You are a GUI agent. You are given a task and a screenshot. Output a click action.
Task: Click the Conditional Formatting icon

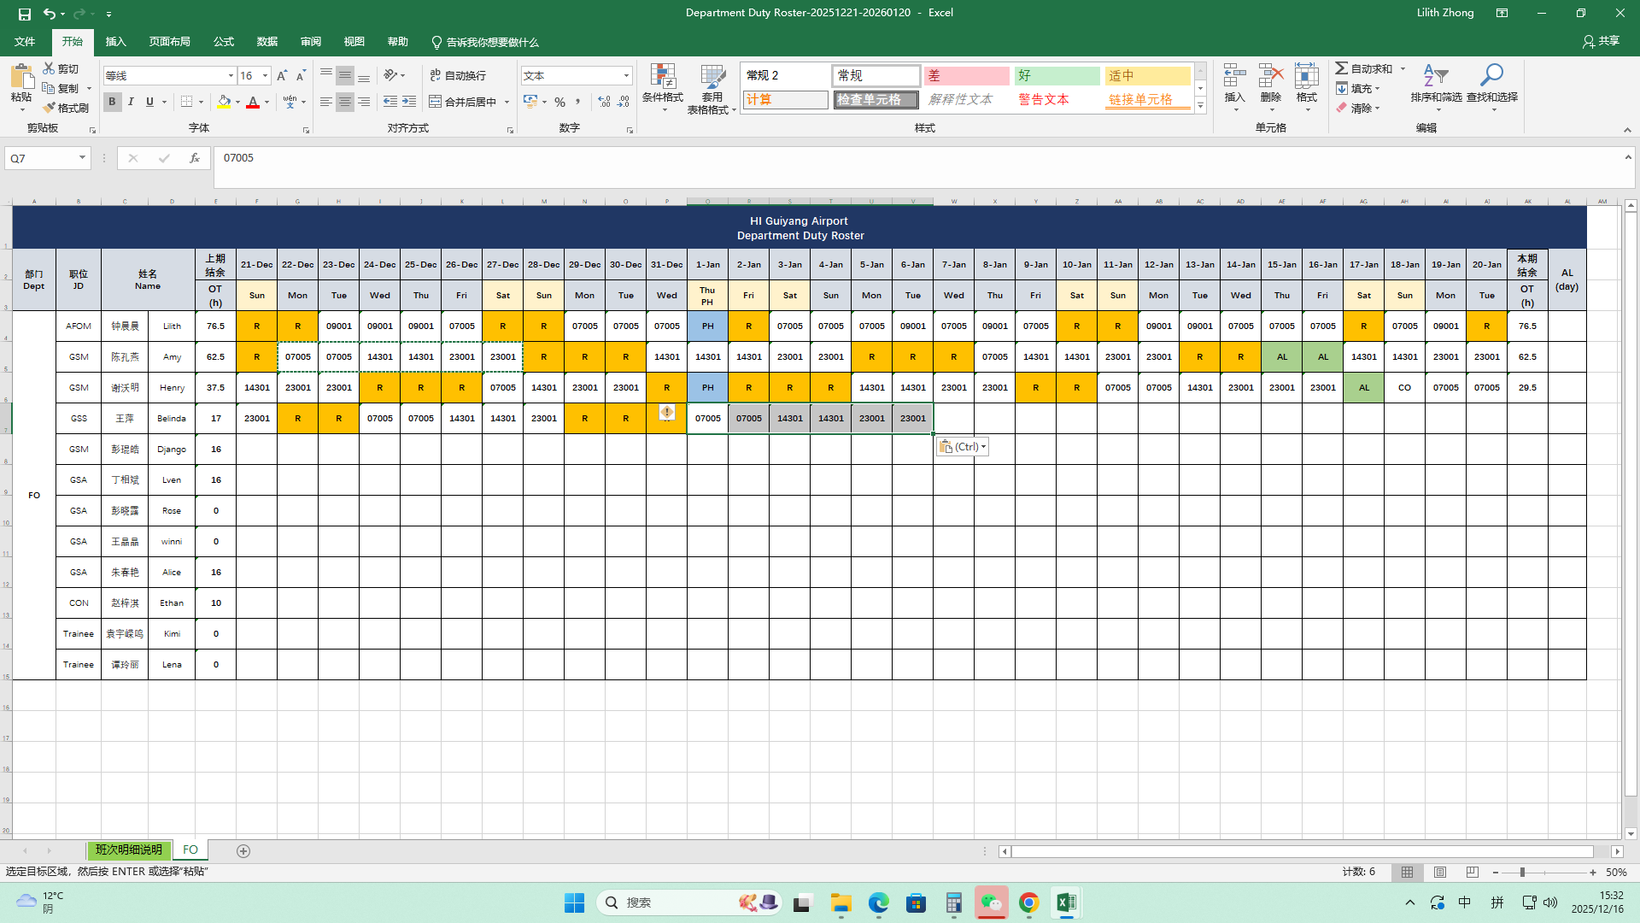tap(663, 77)
